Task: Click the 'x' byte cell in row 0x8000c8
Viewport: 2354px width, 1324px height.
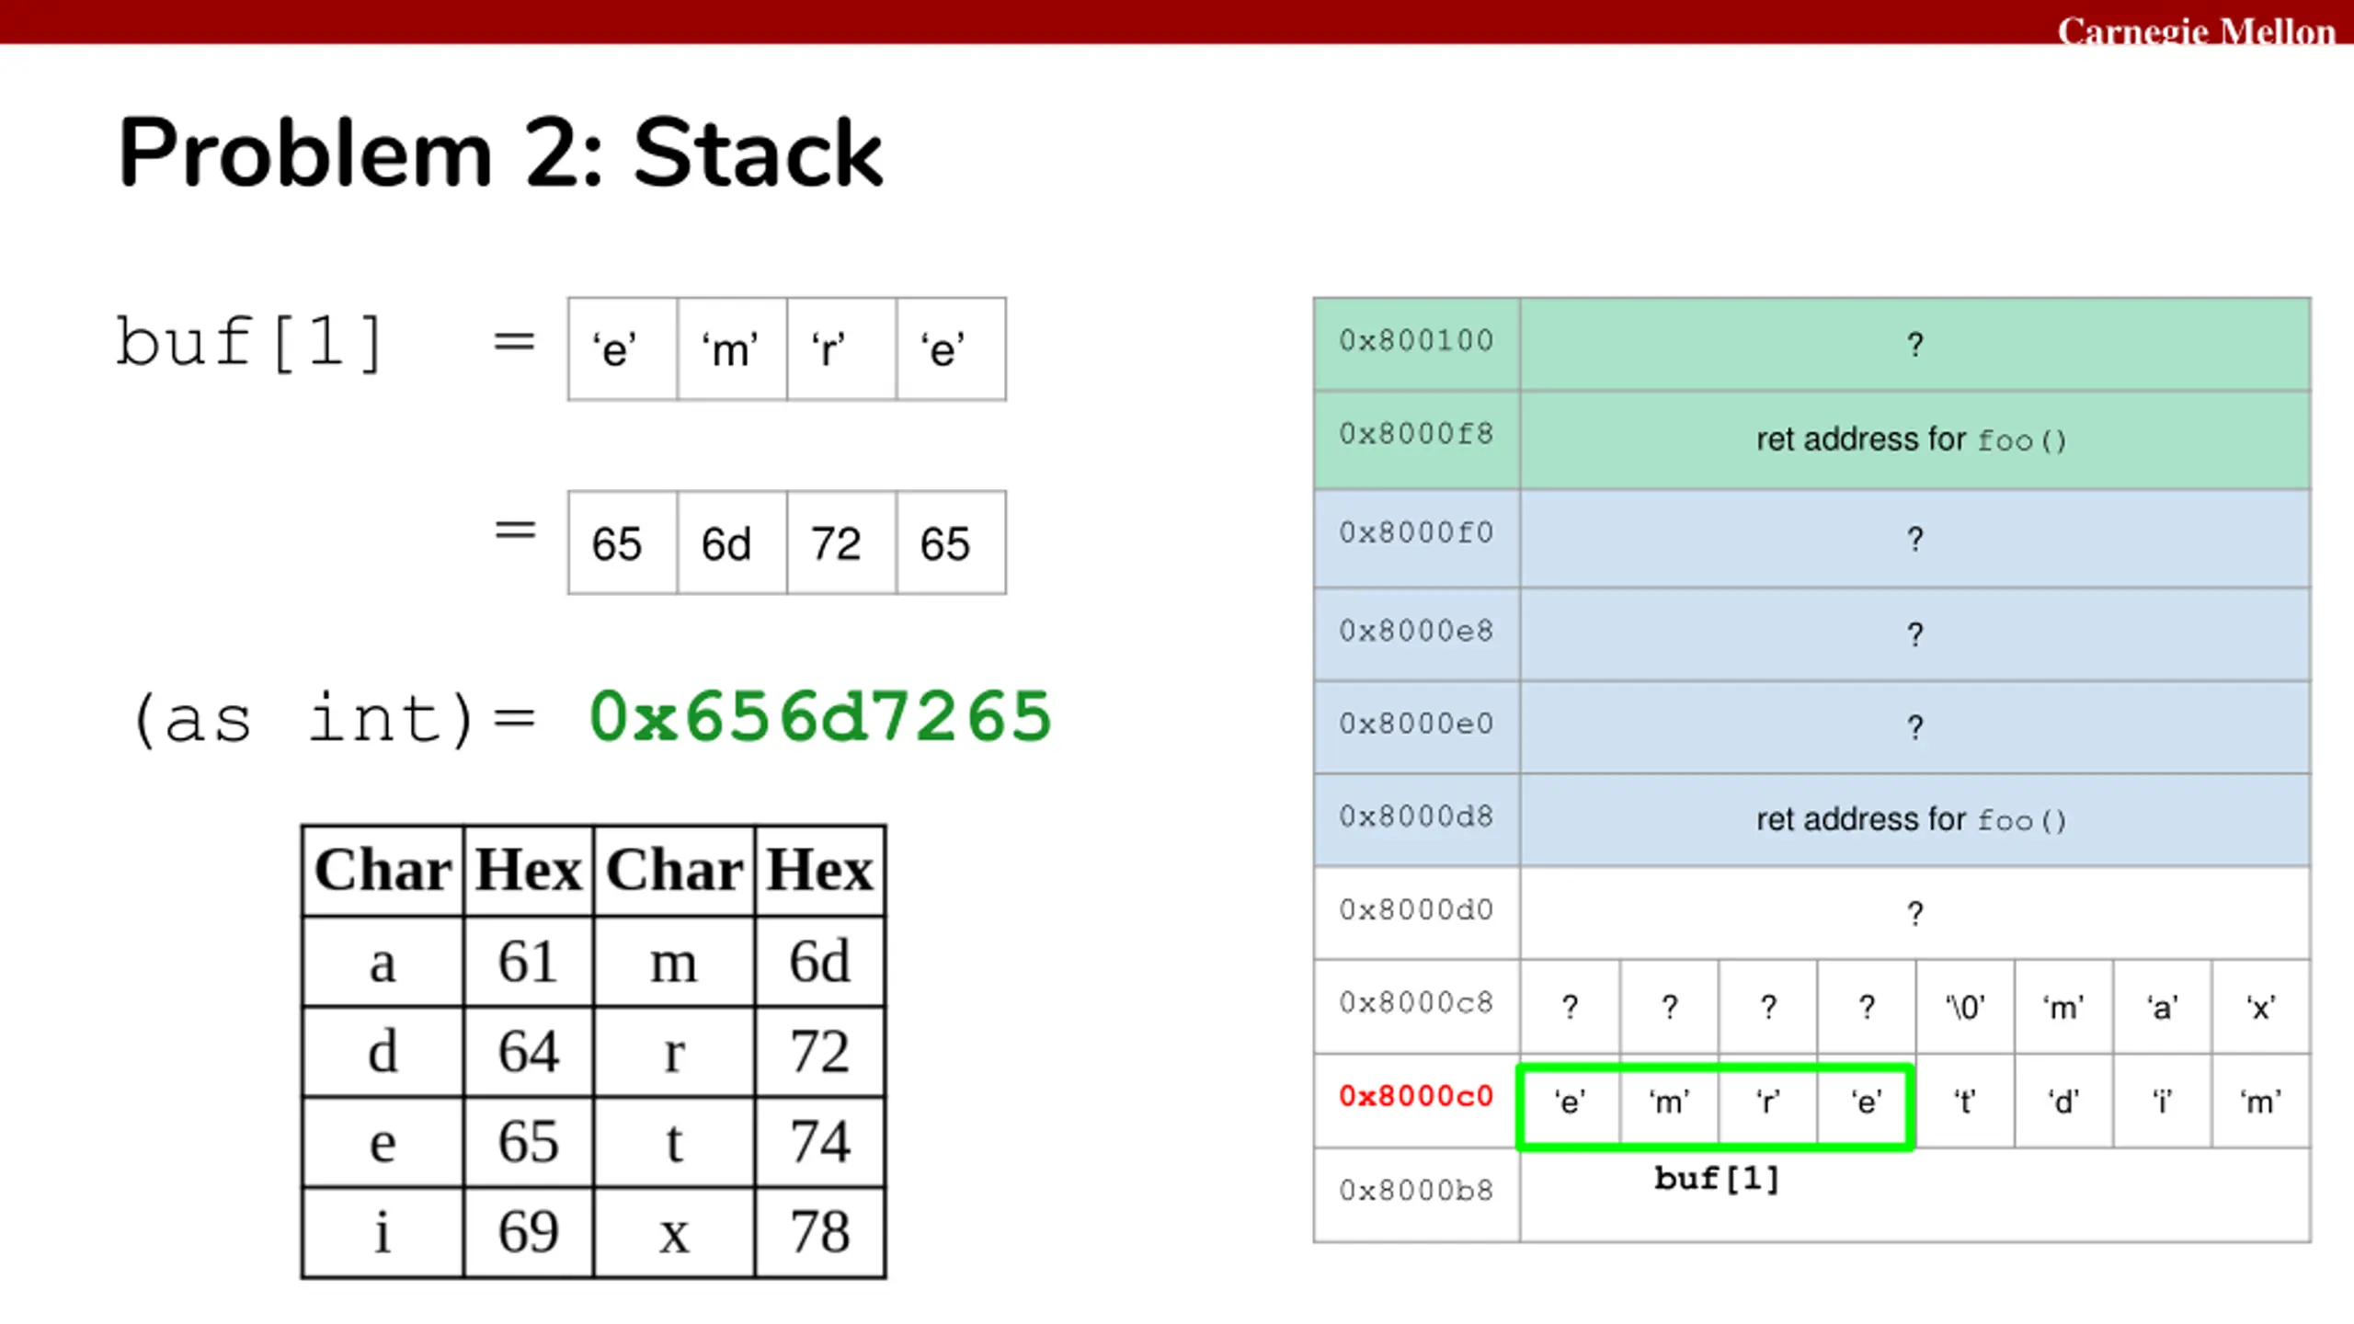Action: [2261, 1007]
